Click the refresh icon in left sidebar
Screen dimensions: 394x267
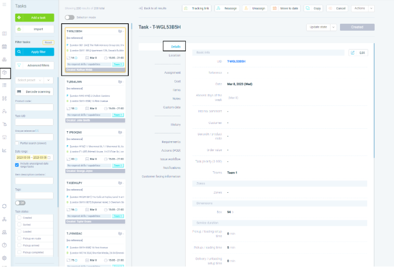coord(4,206)
